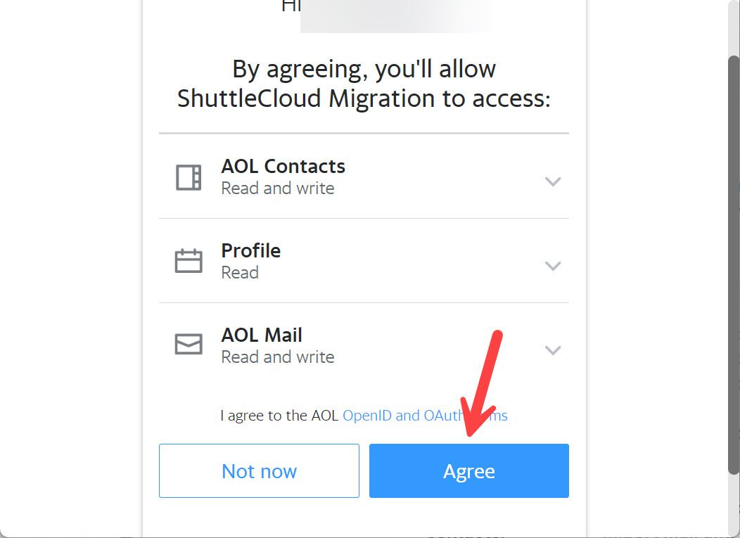Select the envelope icon in the permissions list
Screen dimensions: 740x538
point(188,345)
